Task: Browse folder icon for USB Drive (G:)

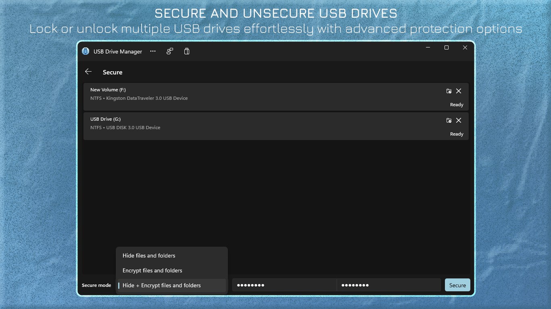Action: [449, 120]
